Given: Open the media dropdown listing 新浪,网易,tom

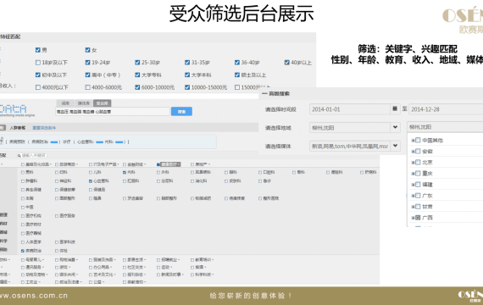Looking at the screenshot, I should tap(395, 146).
